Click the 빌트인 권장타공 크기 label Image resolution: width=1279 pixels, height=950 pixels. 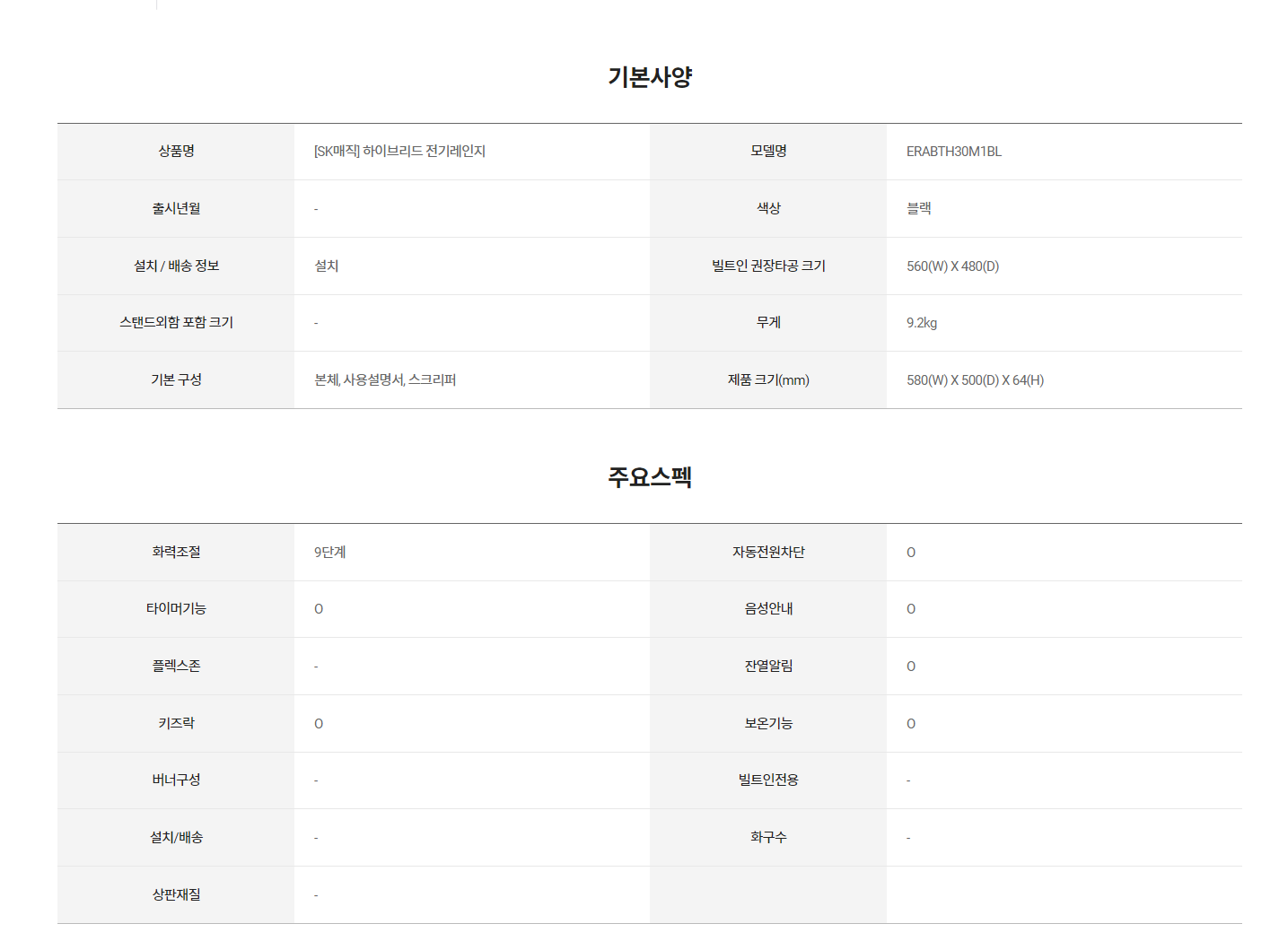click(x=768, y=266)
